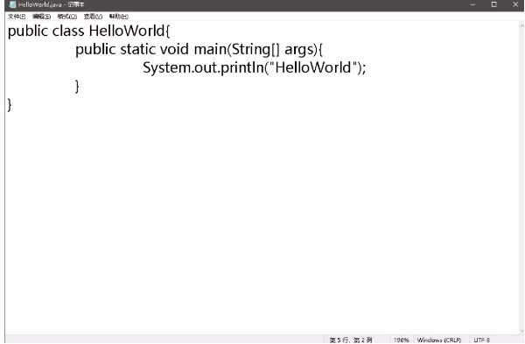
Task: Place cursor on "public class HelloWorld{" line
Action: coord(88,31)
